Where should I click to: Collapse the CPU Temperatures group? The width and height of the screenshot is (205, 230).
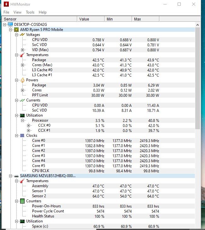point(17,55)
